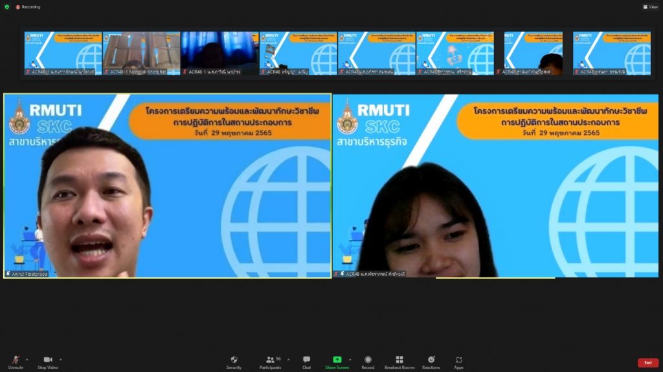Start Share Screen

coord(337,362)
